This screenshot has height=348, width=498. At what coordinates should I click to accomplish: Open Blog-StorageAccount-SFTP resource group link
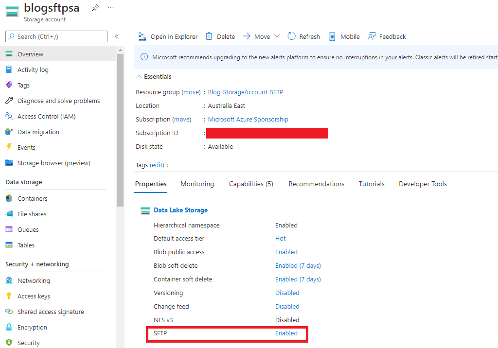[x=246, y=92]
